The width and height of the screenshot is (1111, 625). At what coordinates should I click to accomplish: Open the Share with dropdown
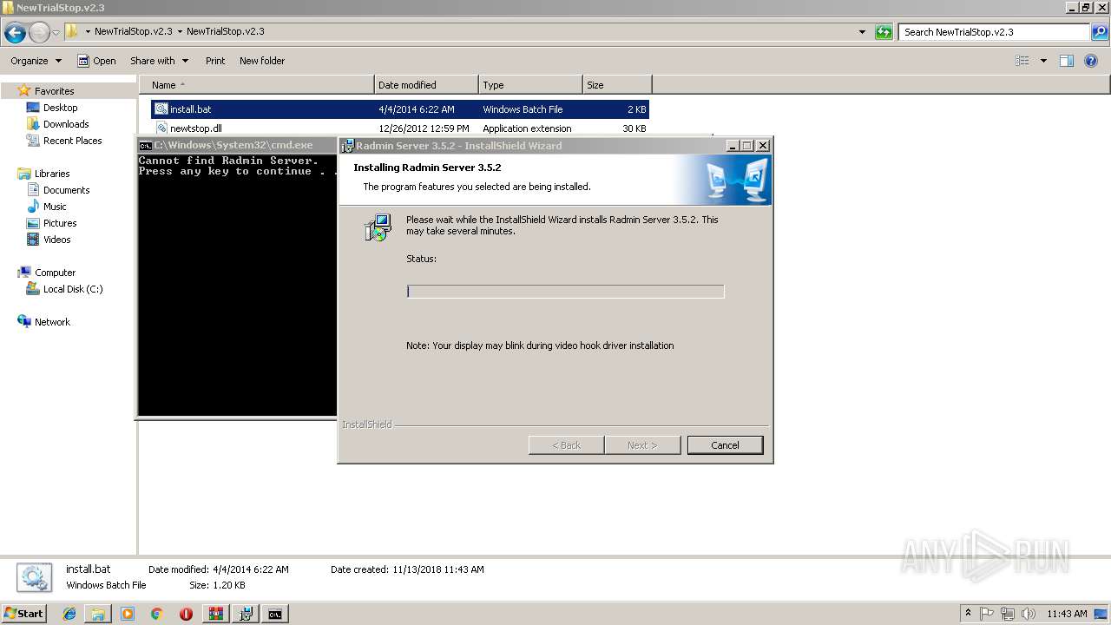(x=159, y=61)
